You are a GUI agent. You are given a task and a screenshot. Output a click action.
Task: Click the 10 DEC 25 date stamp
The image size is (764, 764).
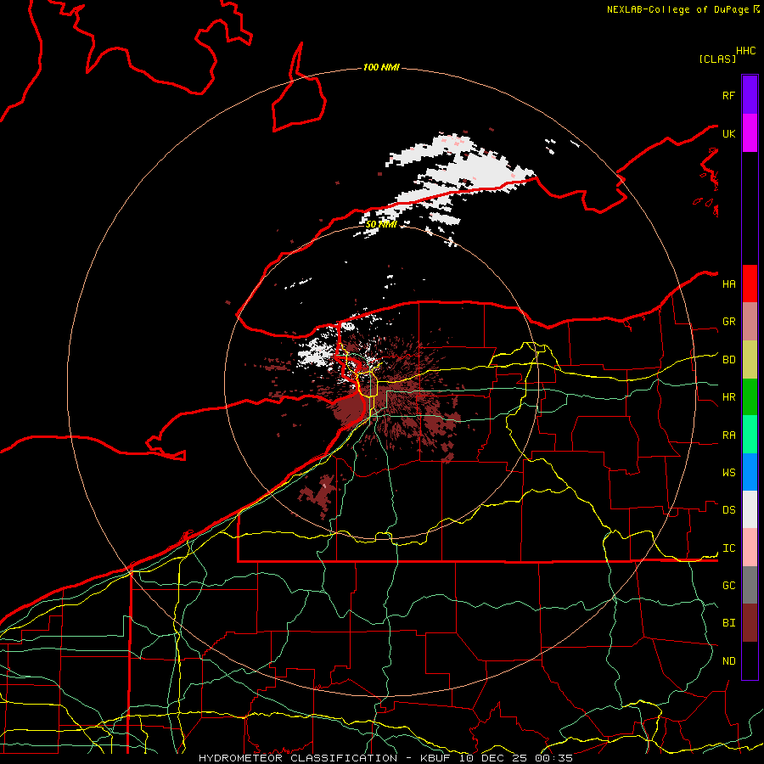(x=493, y=758)
